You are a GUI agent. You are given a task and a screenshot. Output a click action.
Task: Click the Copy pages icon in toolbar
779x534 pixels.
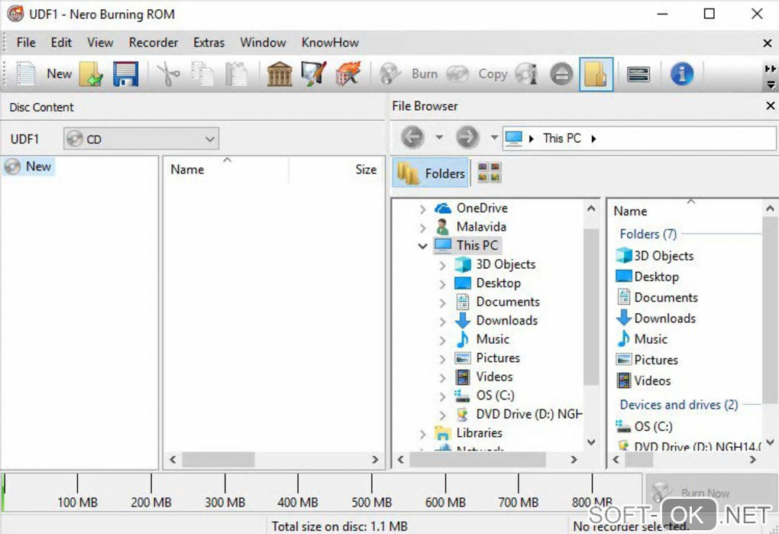coord(202,74)
